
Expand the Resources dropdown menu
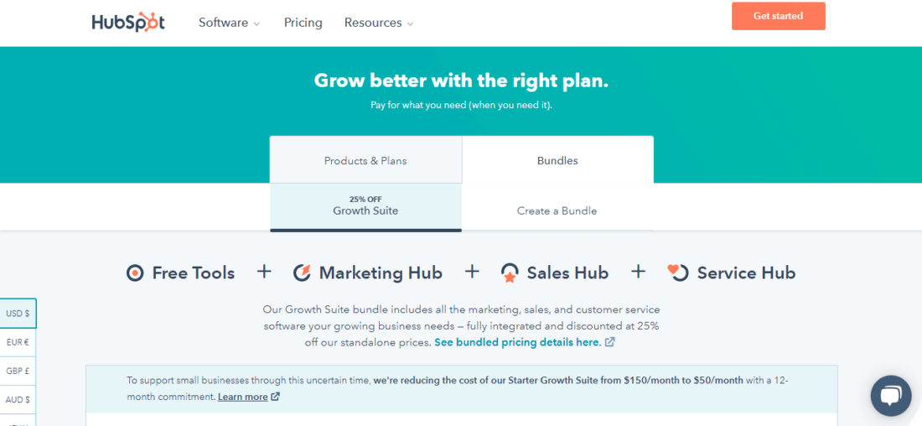pos(379,23)
